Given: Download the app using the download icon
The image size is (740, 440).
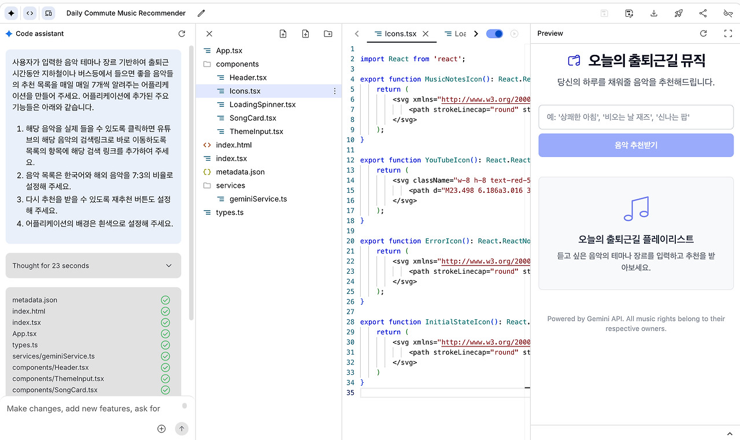Looking at the screenshot, I should click(x=654, y=13).
